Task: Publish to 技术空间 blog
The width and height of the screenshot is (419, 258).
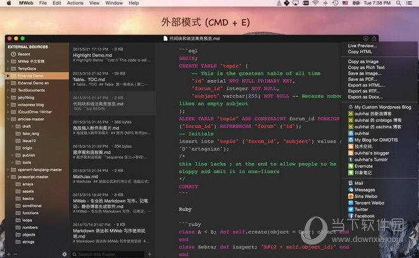Action: pyautogui.click(x=360, y=146)
